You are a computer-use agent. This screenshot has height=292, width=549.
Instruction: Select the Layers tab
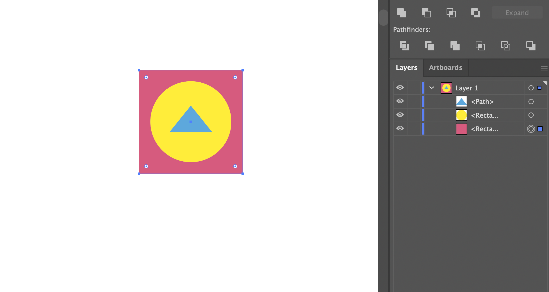click(407, 68)
